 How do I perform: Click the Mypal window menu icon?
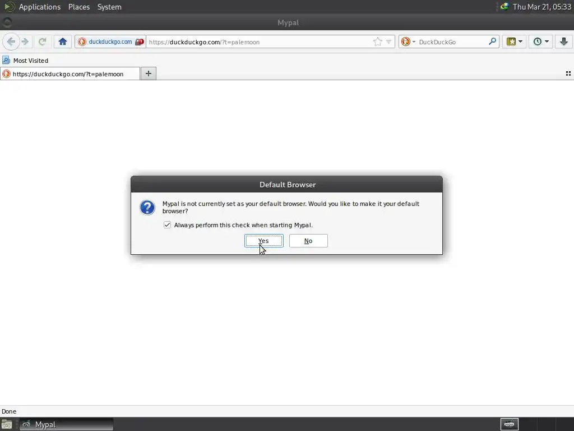[x=7, y=22]
